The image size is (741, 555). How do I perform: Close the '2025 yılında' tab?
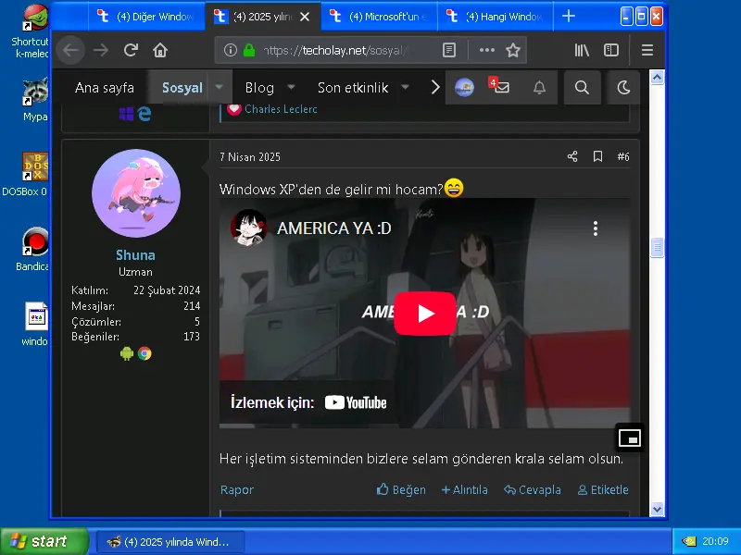tap(305, 17)
